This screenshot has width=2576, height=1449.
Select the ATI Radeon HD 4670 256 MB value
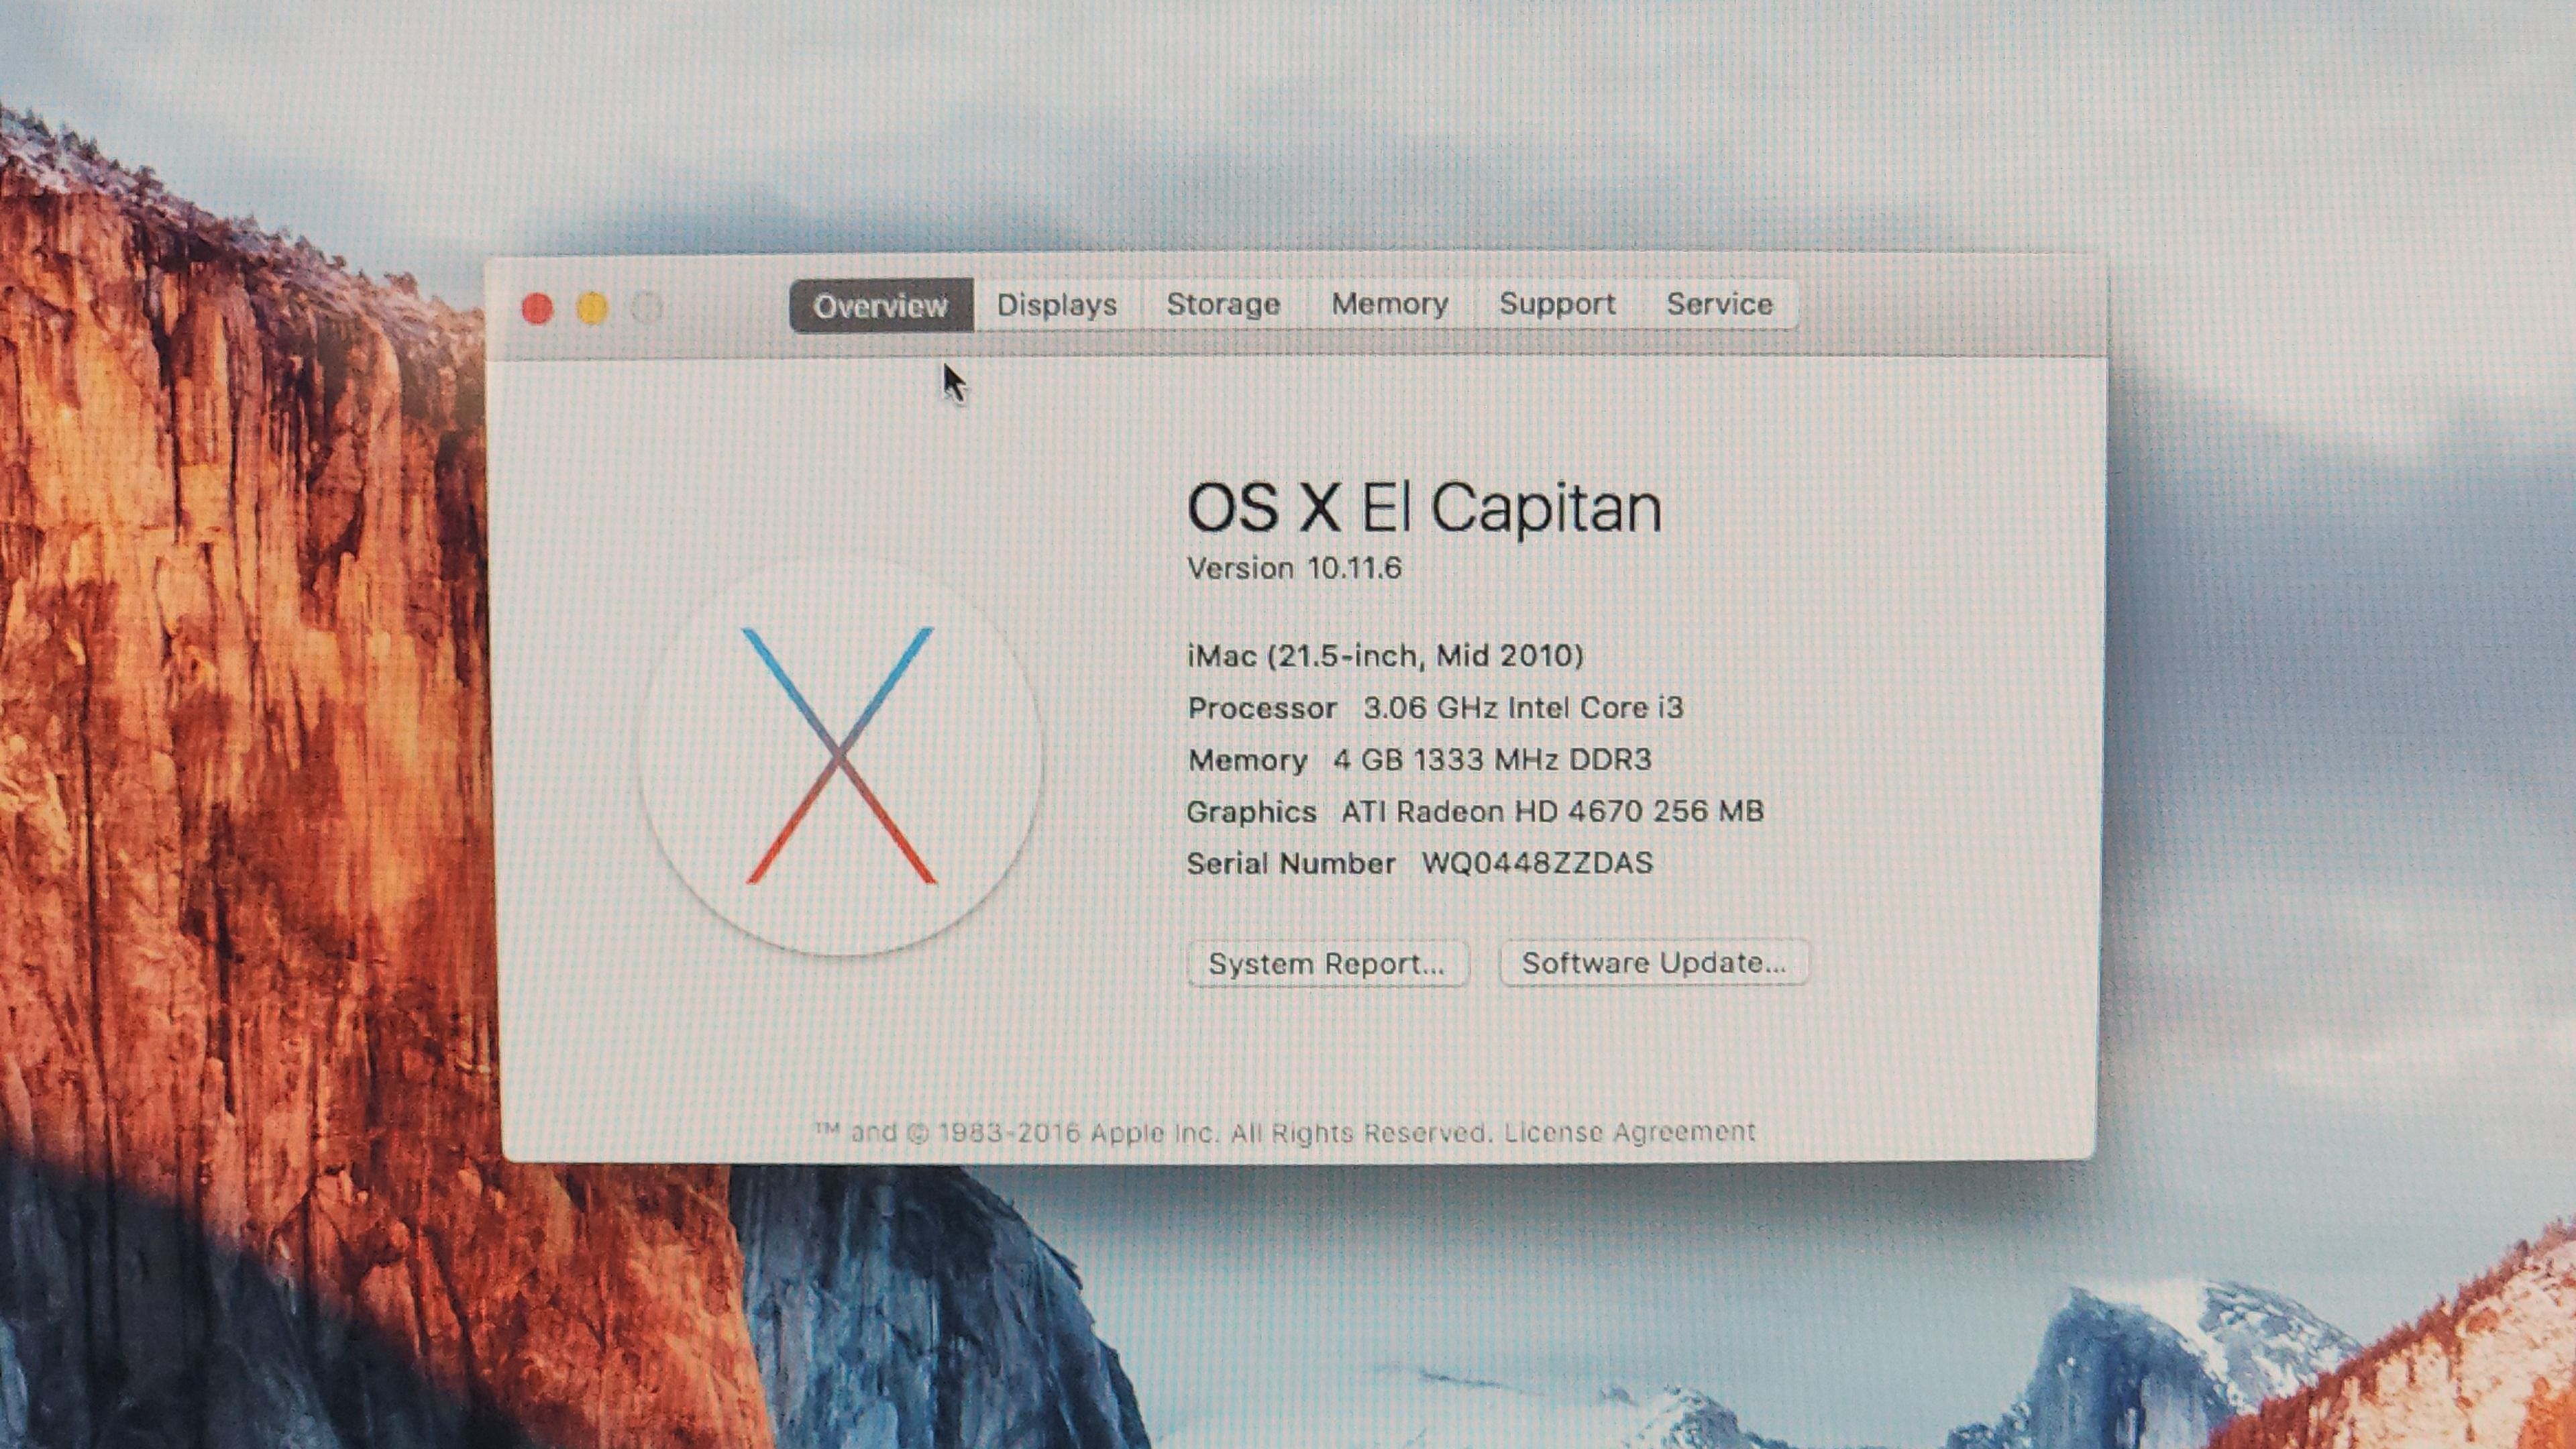tap(1552, 811)
